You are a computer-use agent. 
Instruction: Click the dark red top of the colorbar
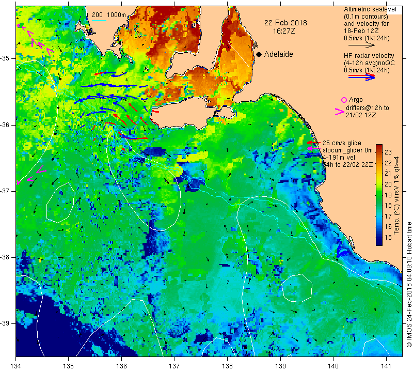pyautogui.click(x=379, y=146)
